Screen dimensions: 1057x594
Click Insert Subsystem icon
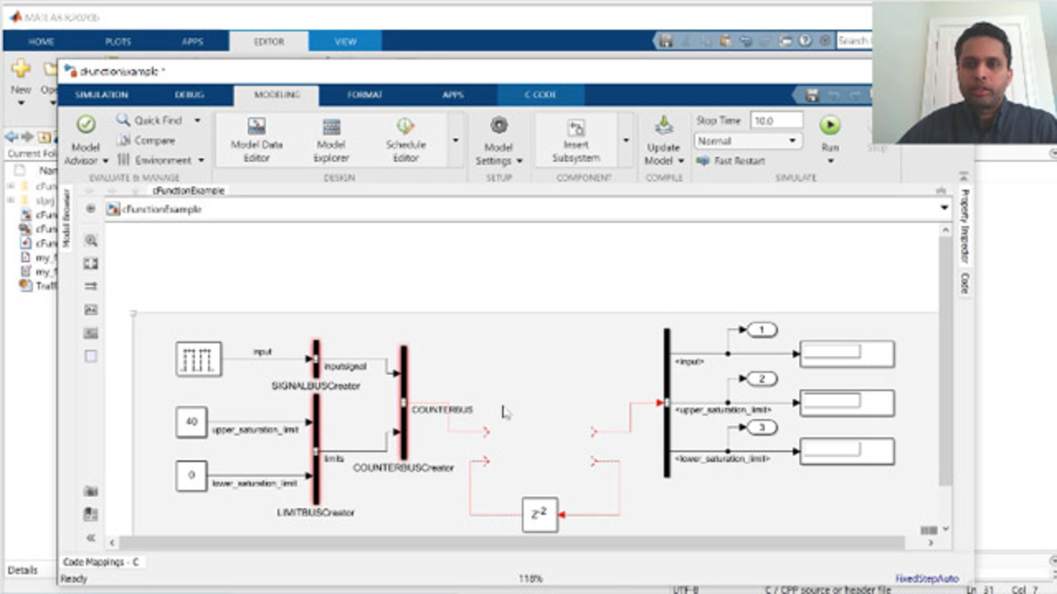tap(576, 138)
